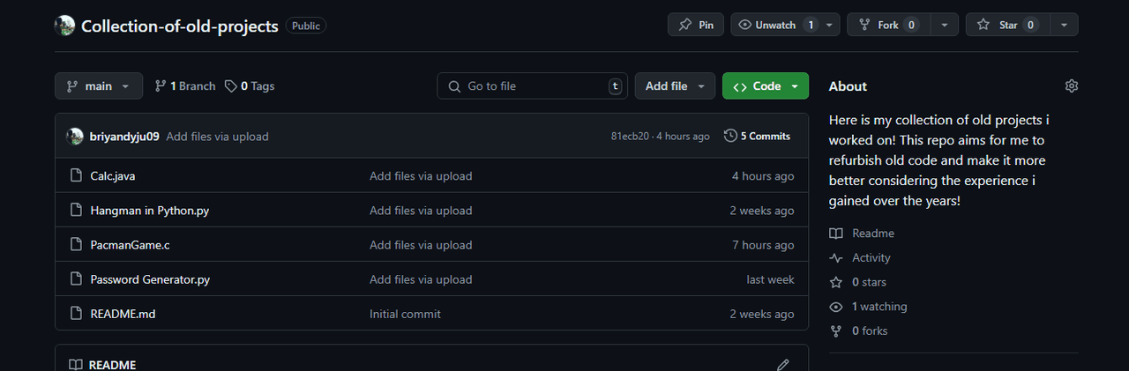Image resolution: width=1129 pixels, height=371 pixels.
Task: Pin this repository to profile
Action: coord(696,26)
